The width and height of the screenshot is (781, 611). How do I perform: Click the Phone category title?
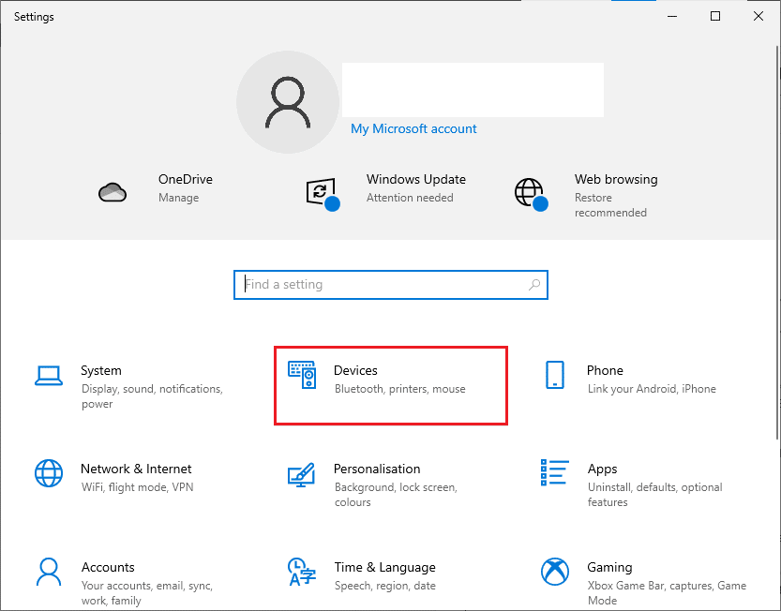[x=605, y=370]
